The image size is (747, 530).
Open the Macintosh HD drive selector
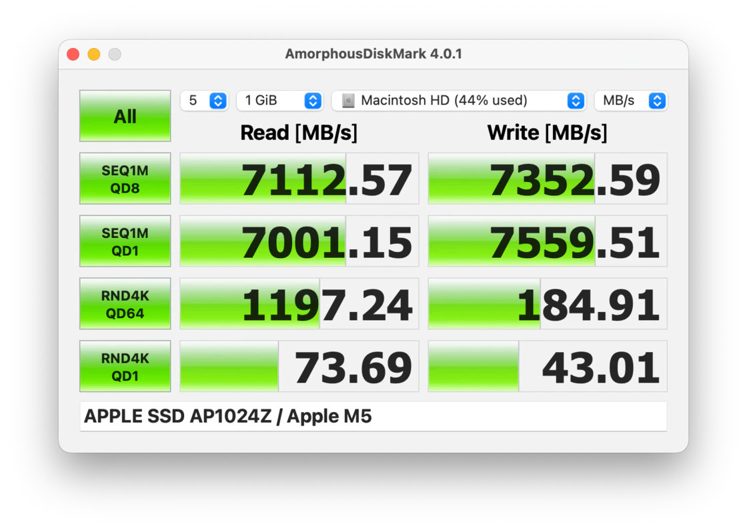pos(459,101)
